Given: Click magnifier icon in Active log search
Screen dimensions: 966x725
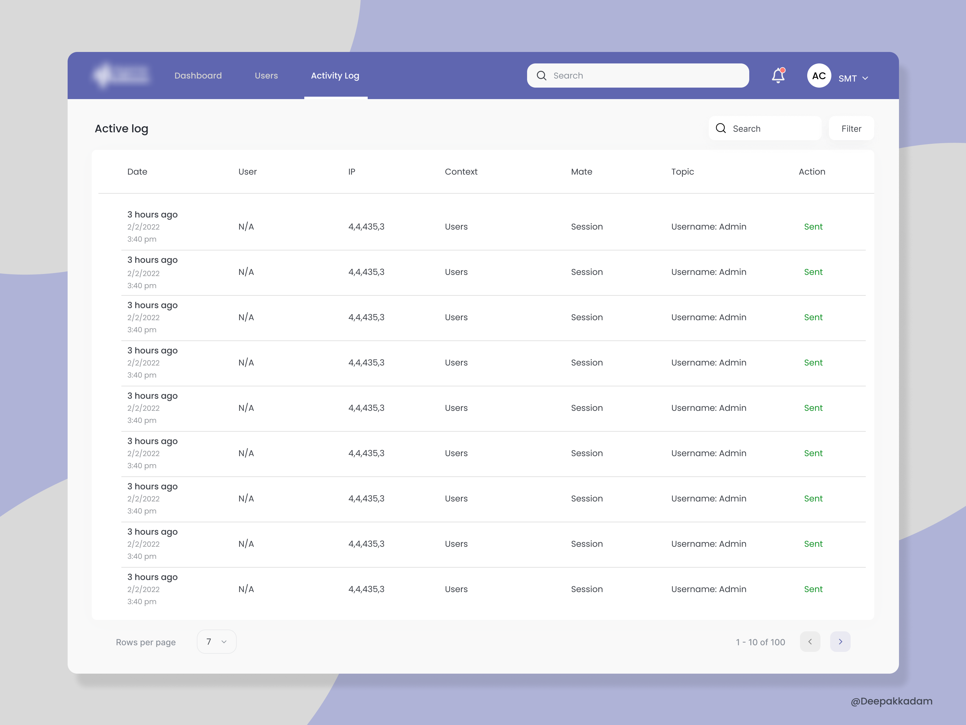Looking at the screenshot, I should coord(721,128).
